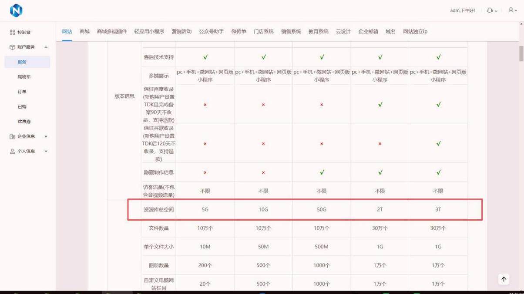
Task: Click the 5G storage value cell
Action: click(x=205, y=209)
